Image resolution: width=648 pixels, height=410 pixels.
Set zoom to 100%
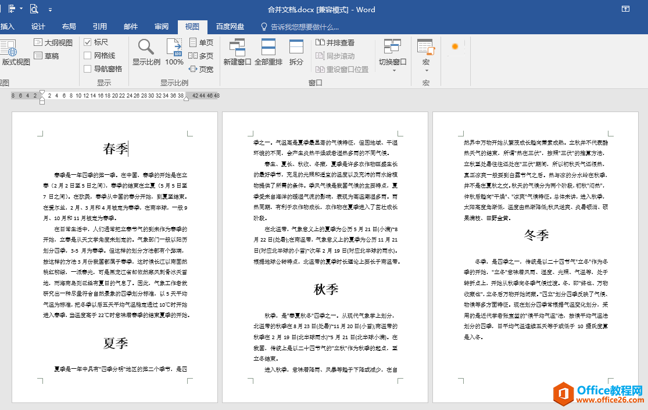[174, 52]
